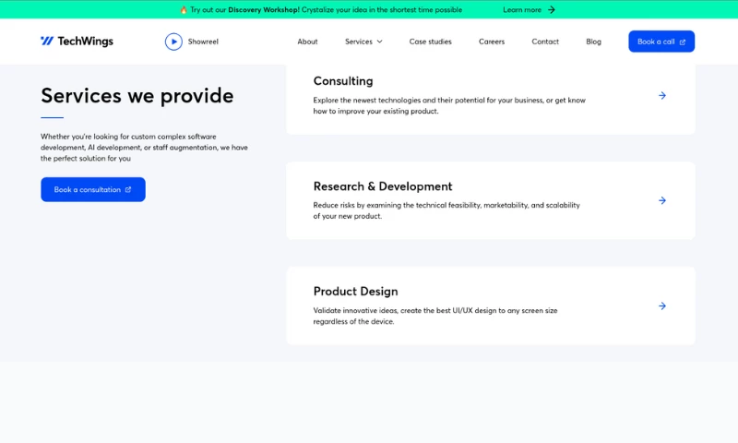The width and height of the screenshot is (738, 443).
Task: Click the Consulting card arrow icon
Action: coord(662,95)
